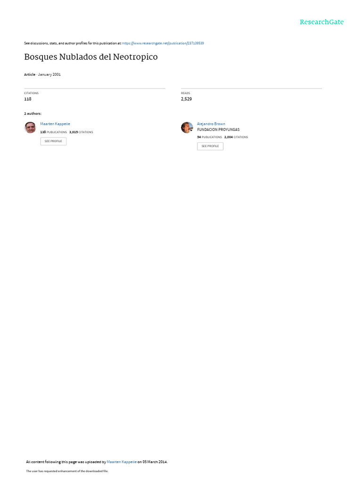Click the 118 citations count
Screen dimensions: 362x482
click(x=28, y=99)
